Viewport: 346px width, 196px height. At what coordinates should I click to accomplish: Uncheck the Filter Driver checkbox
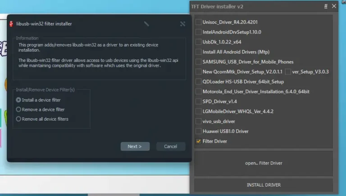199,141
